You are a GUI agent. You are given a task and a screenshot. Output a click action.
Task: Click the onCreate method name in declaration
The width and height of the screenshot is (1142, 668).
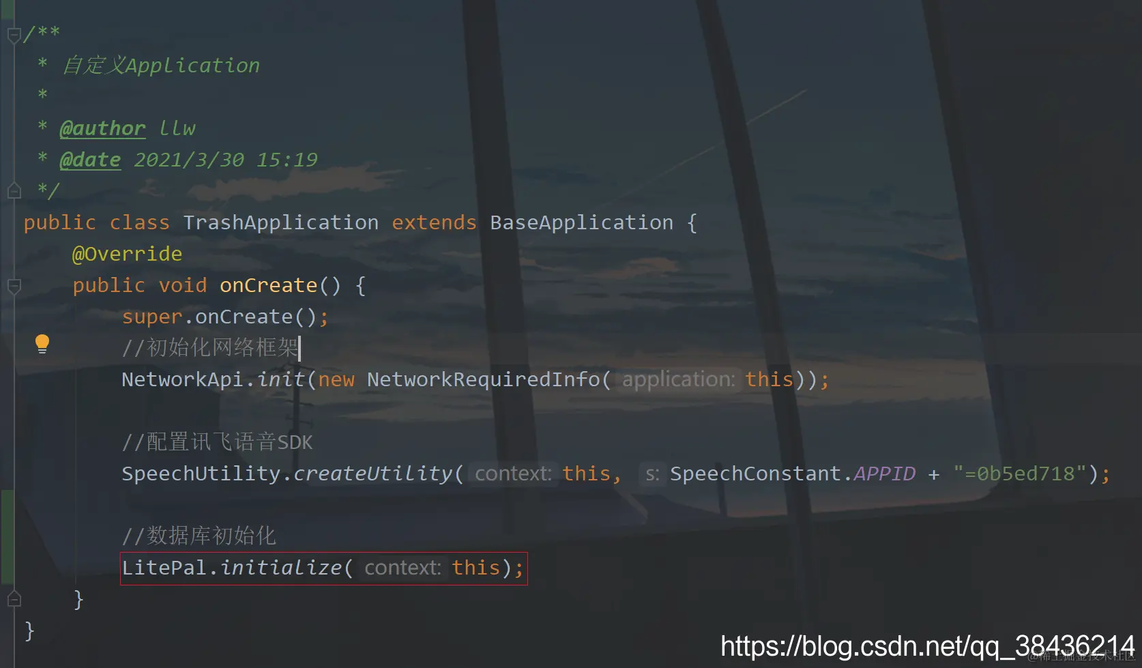(x=268, y=285)
